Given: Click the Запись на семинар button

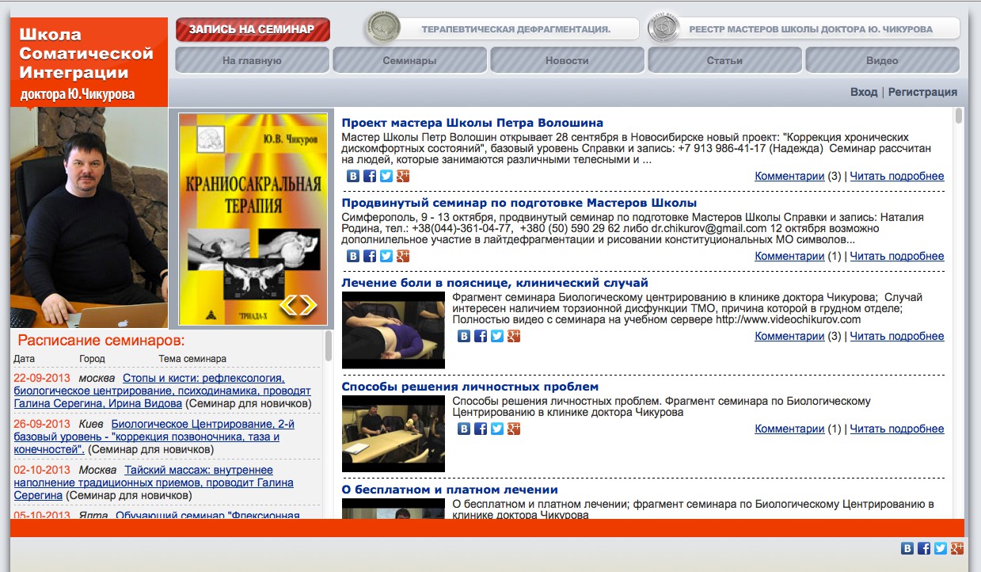Looking at the screenshot, I should click(253, 29).
